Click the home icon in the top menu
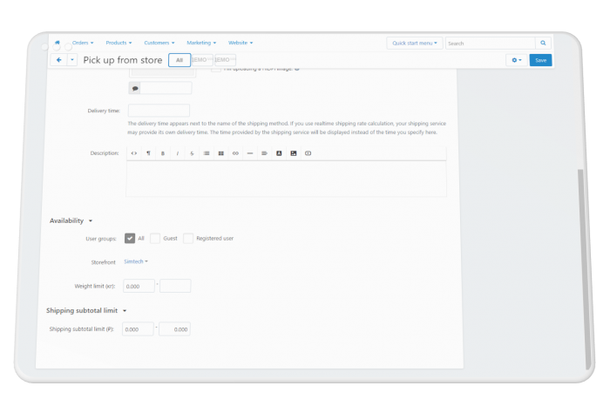Image resolution: width=610 pixels, height=406 pixels. pyautogui.click(x=58, y=43)
